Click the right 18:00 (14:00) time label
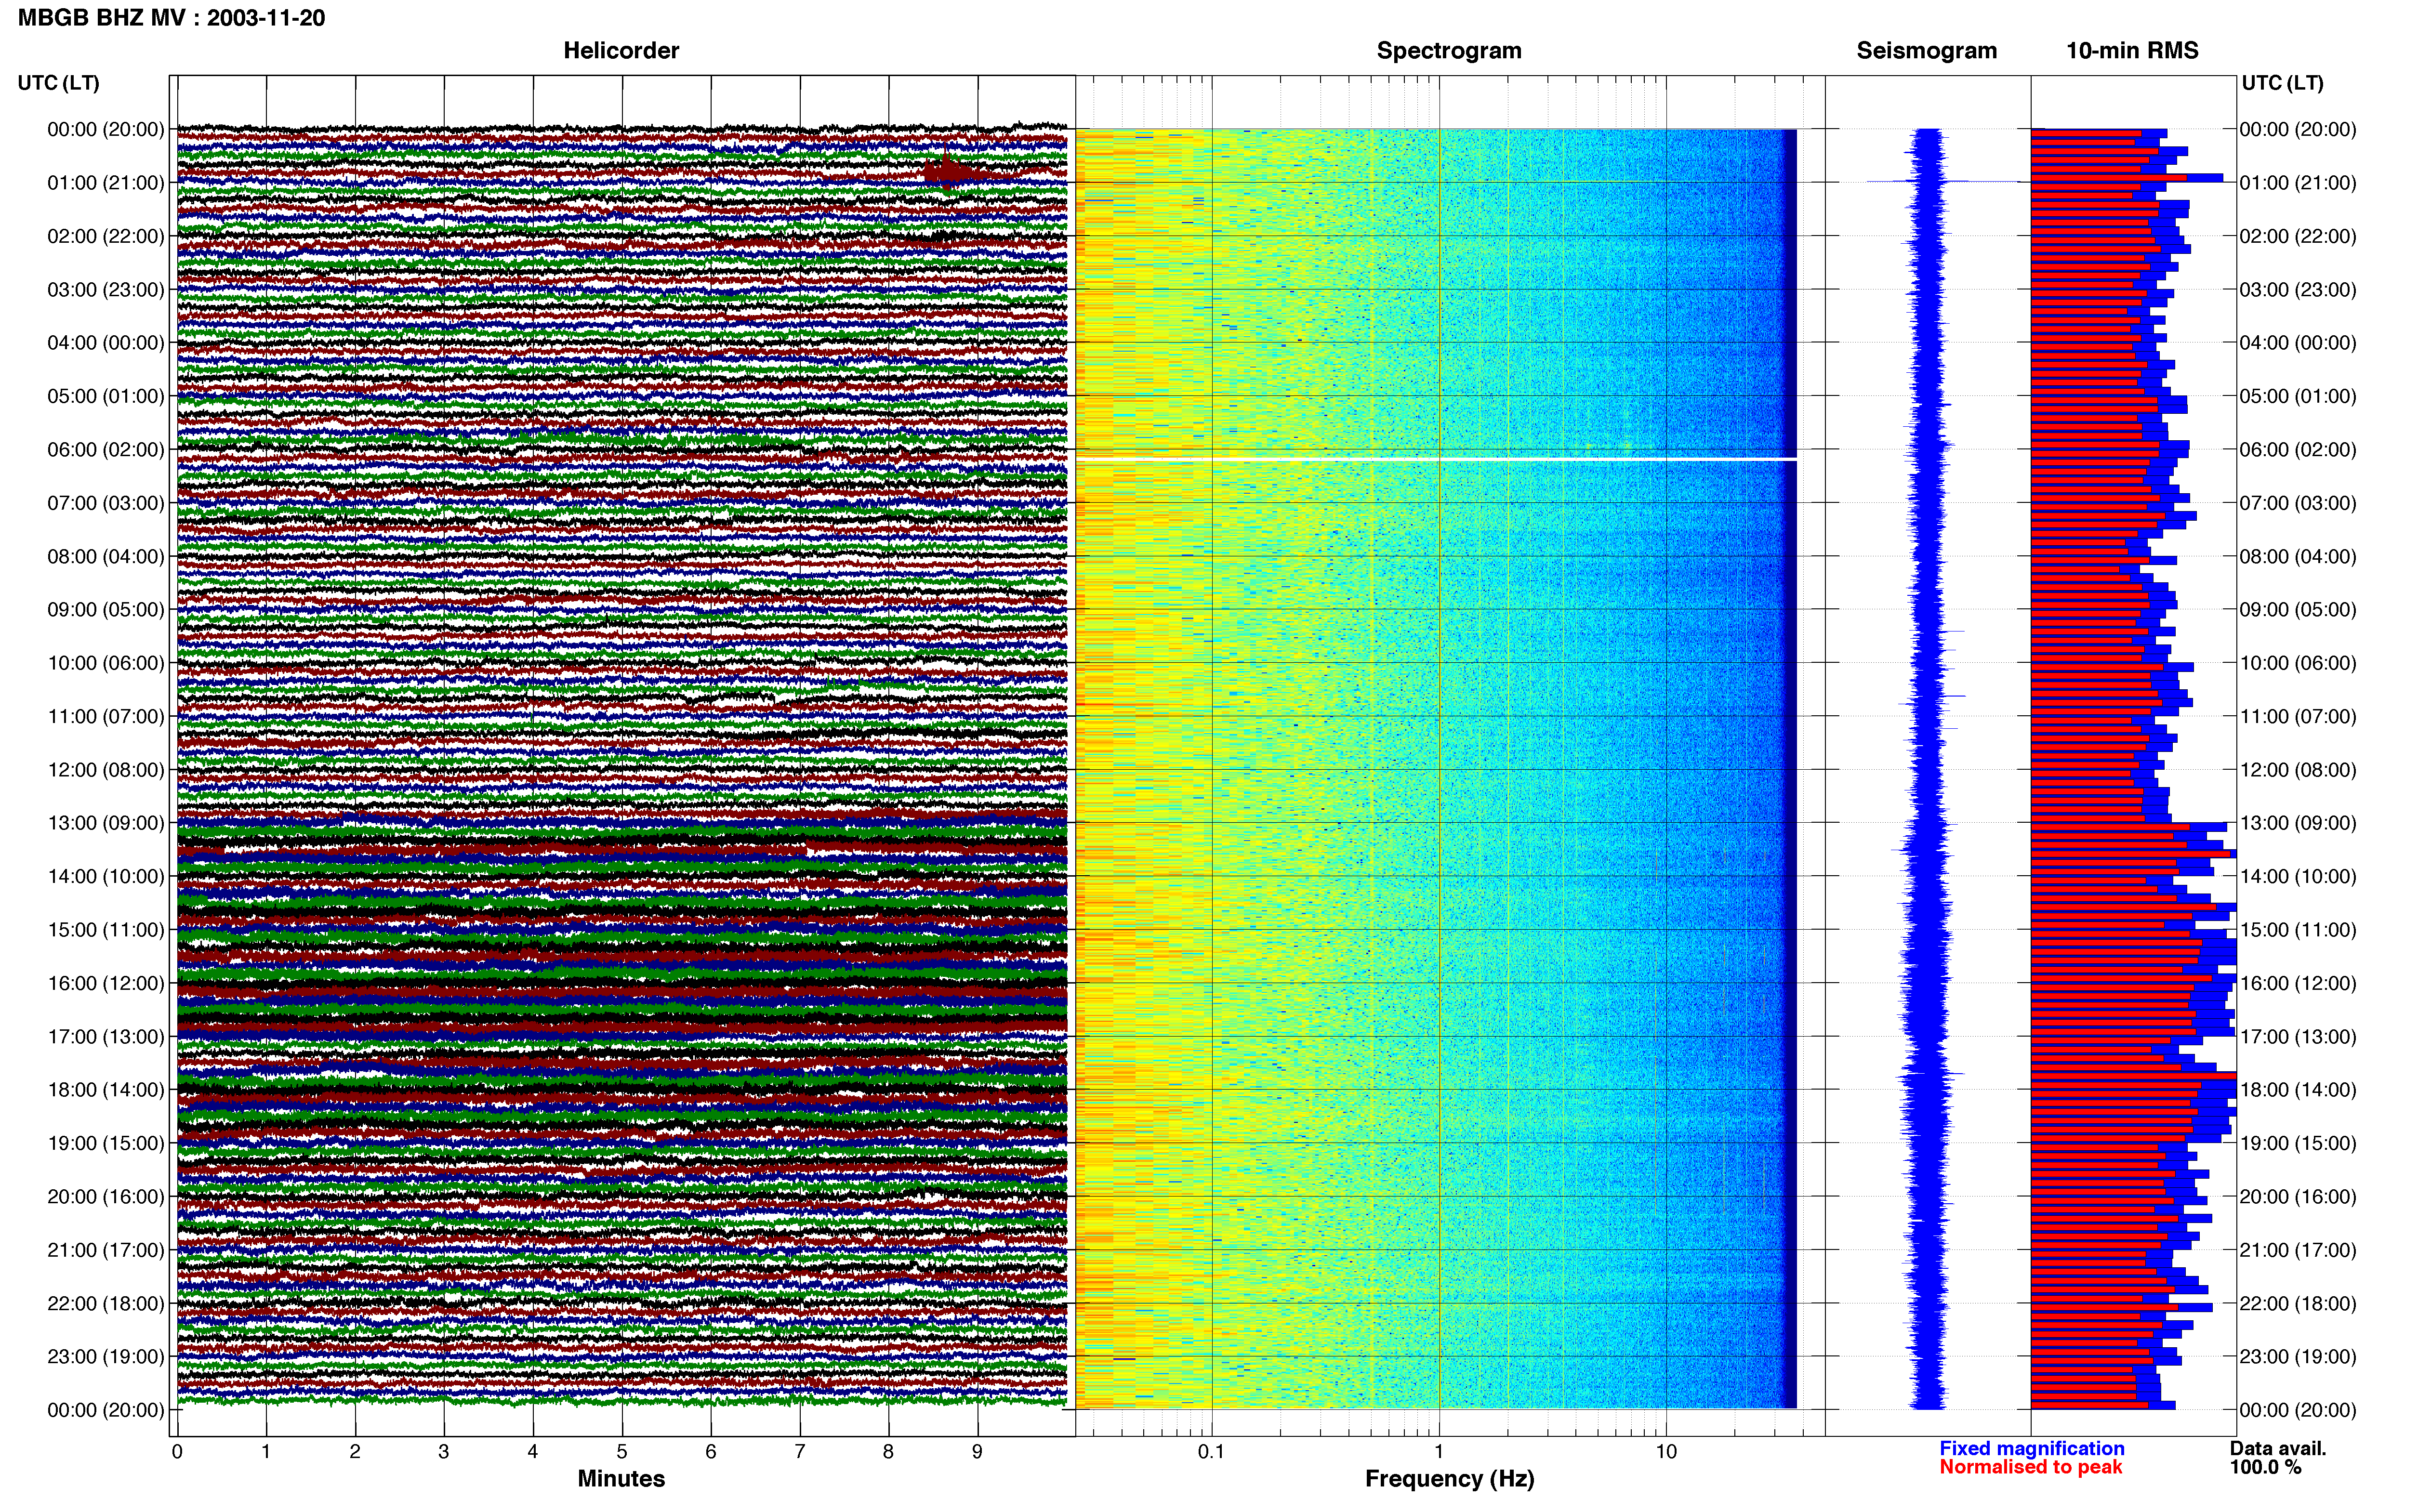Image resolution: width=2418 pixels, height=1512 pixels. (2298, 1090)
